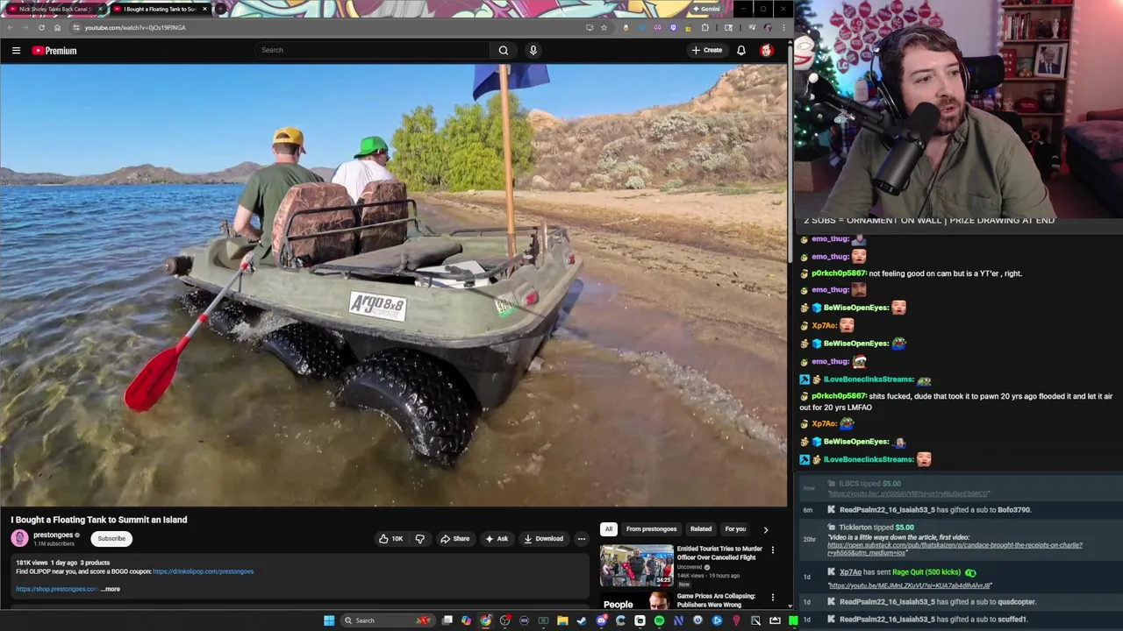The image size is (1123, 631).
Task: Click the browser address bar URL
Action: tap(135, 27)
